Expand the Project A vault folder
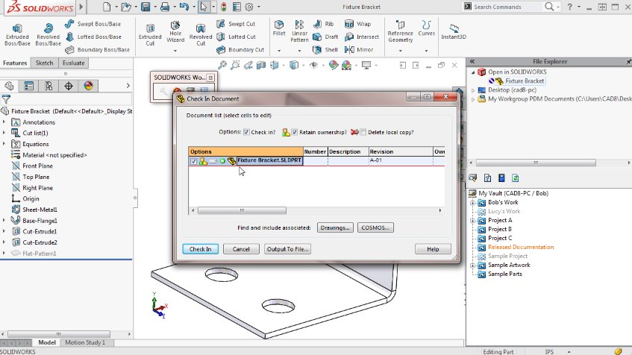Image resolution: width=632 pixels, height=355 pixels. [473, 221]
